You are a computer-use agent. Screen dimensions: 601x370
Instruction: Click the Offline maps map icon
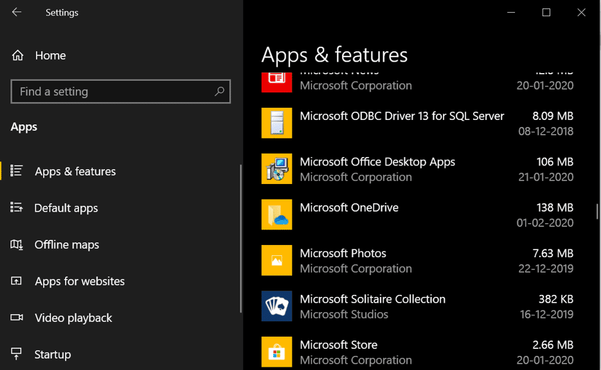tap(17, 244)
